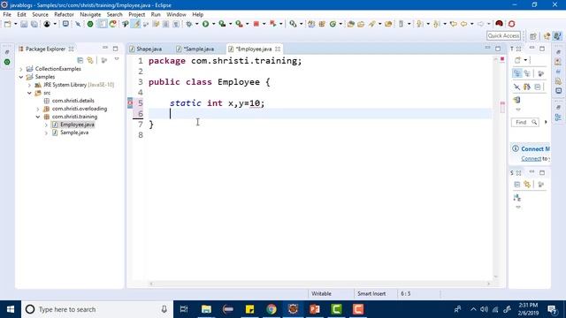Screen dimensions: 566x318
Task: Click the New Java Class green icon
Action: click(x=333, y=24)
